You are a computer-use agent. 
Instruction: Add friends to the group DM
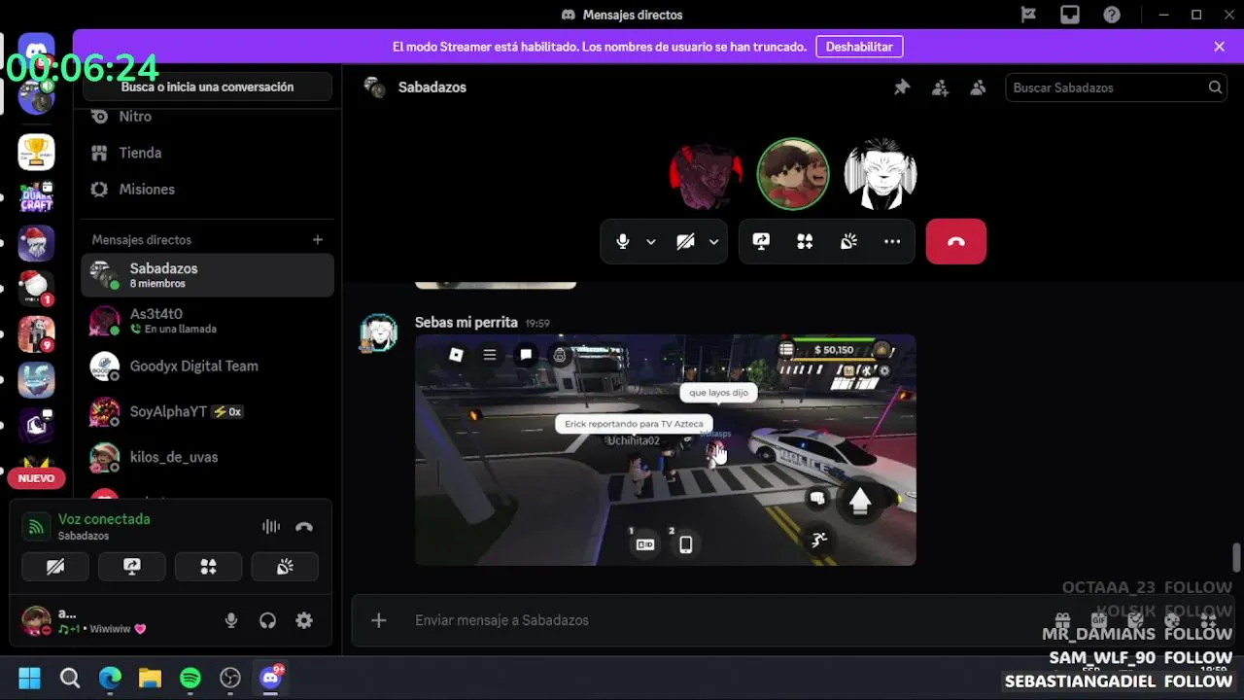[940, 87]
